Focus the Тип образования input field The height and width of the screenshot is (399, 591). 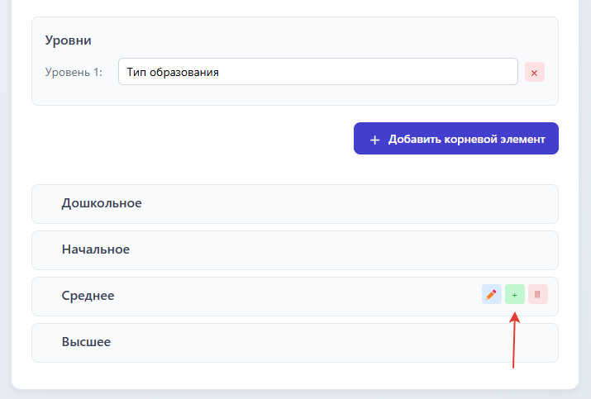[x=318, y=72]
